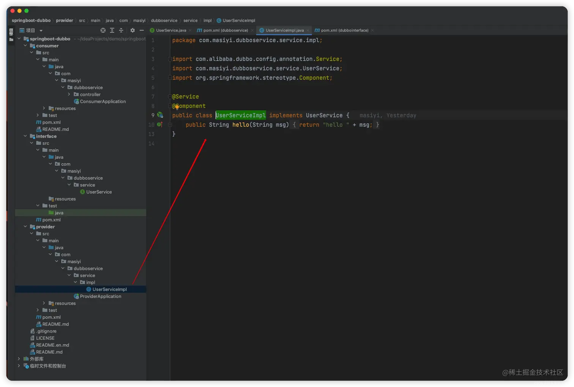Expand the 外部库 node

coord(19,359)
